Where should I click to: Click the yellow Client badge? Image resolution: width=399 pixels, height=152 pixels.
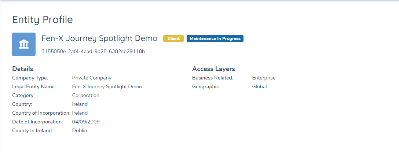pos(173,38)
